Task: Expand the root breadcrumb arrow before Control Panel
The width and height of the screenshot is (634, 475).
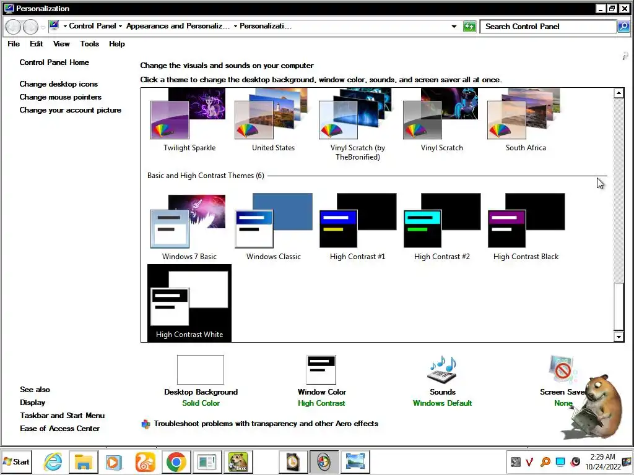Action: (x=64, y=26)
